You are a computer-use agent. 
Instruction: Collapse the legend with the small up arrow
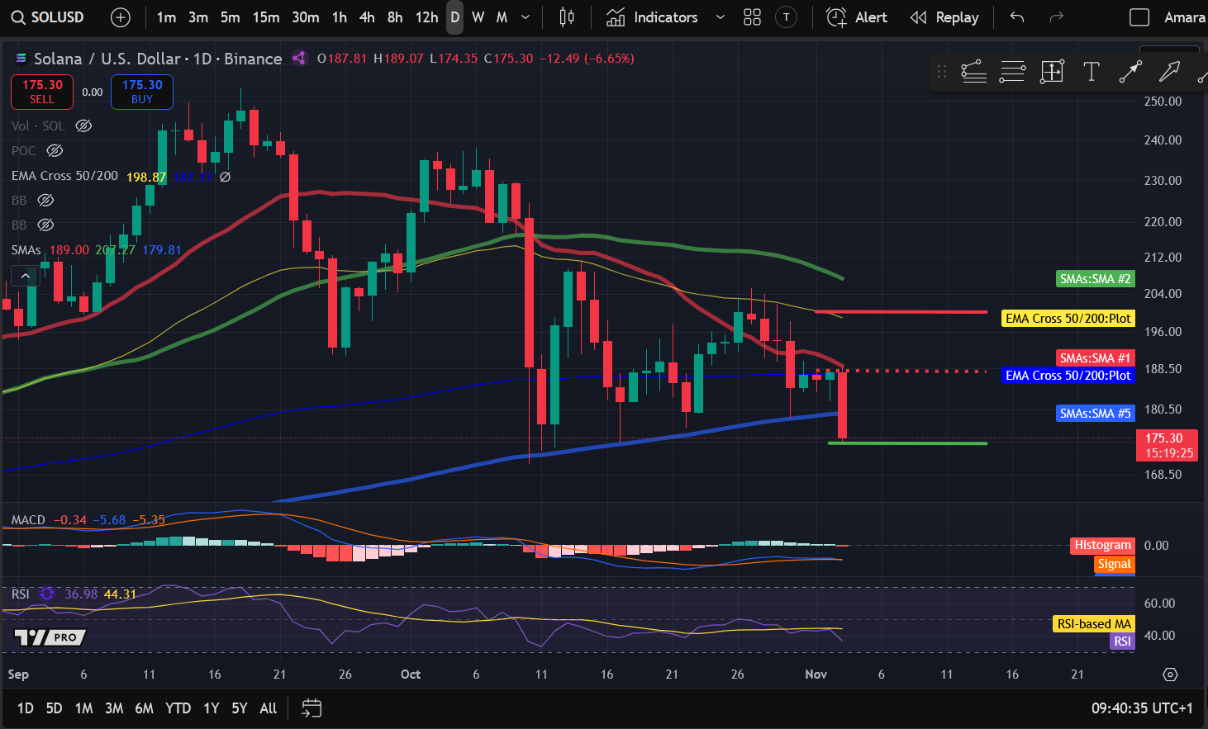point(25,275)
